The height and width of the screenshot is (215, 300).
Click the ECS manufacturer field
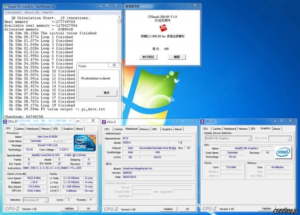(x=157, y=138)
